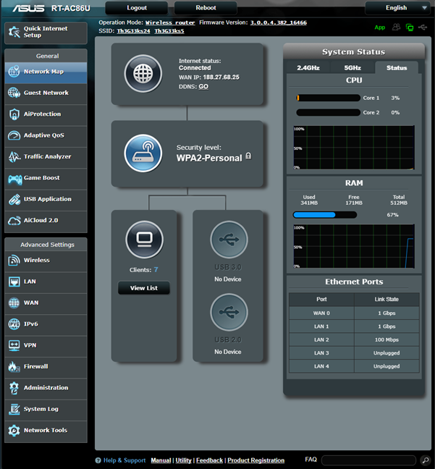Viewport: 435px width, 469px height.
Task: Click the AiCloud 2.0 cloud icon
Action: [x=14, y=221]
